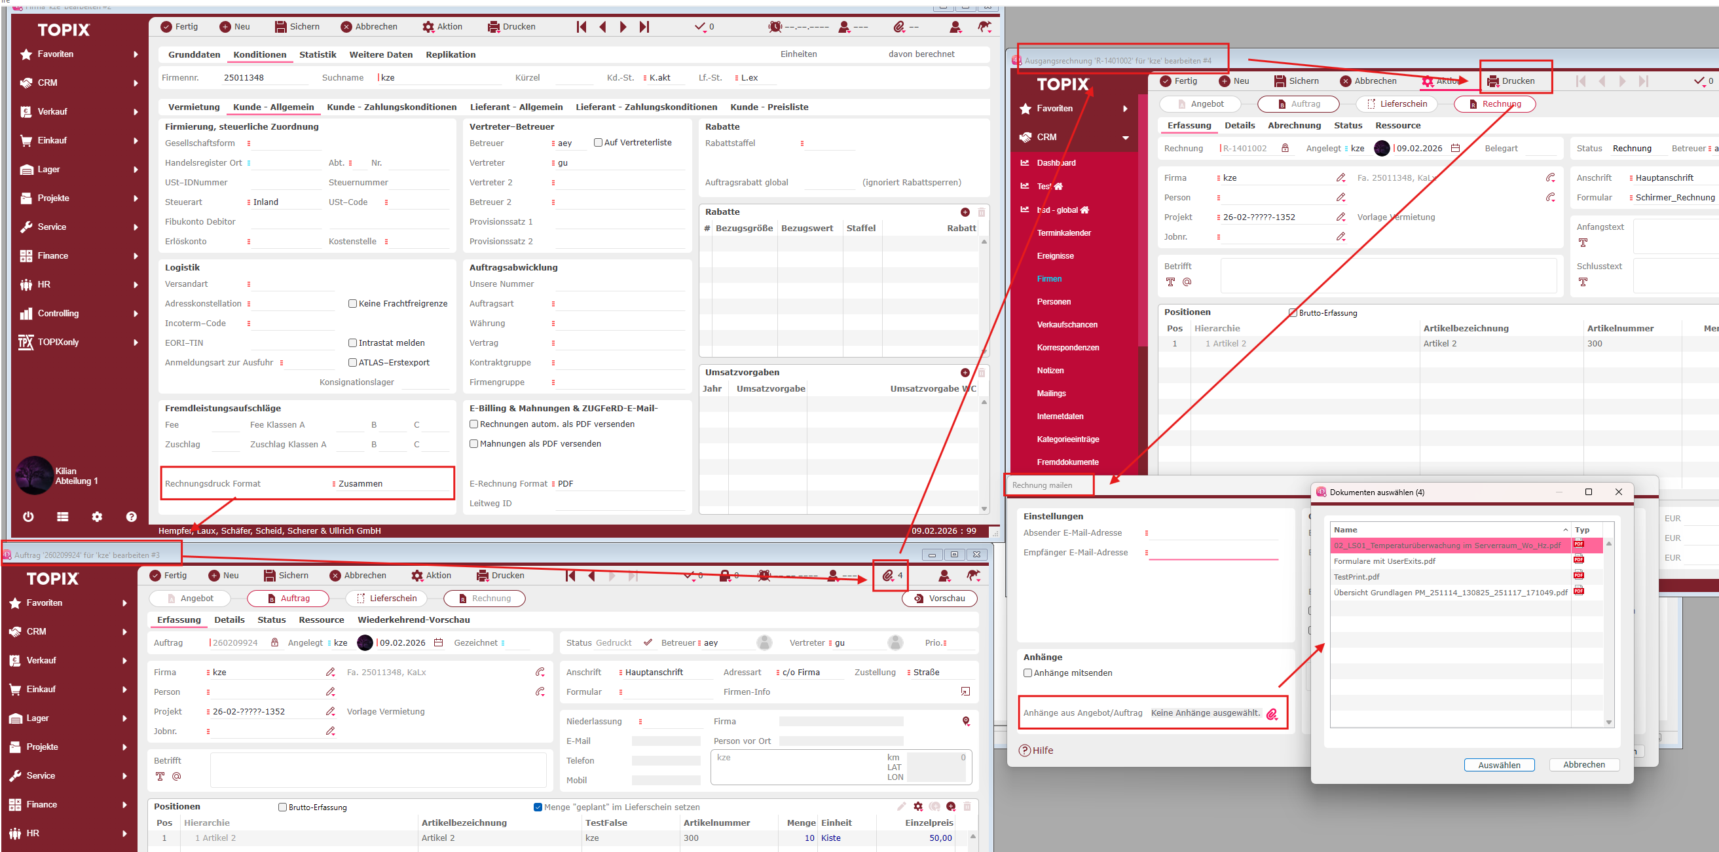
Task: Click the scroll-down arrow of the Rabatte table
Action: (x=984, y=351)
